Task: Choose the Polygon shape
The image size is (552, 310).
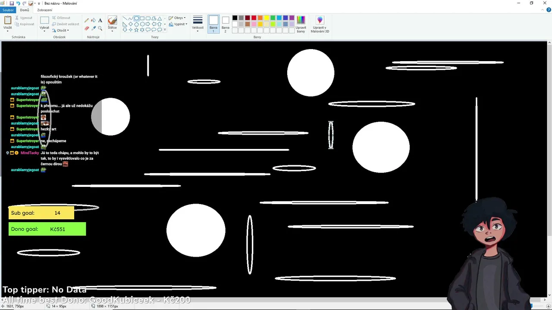Action: (154, 19)
